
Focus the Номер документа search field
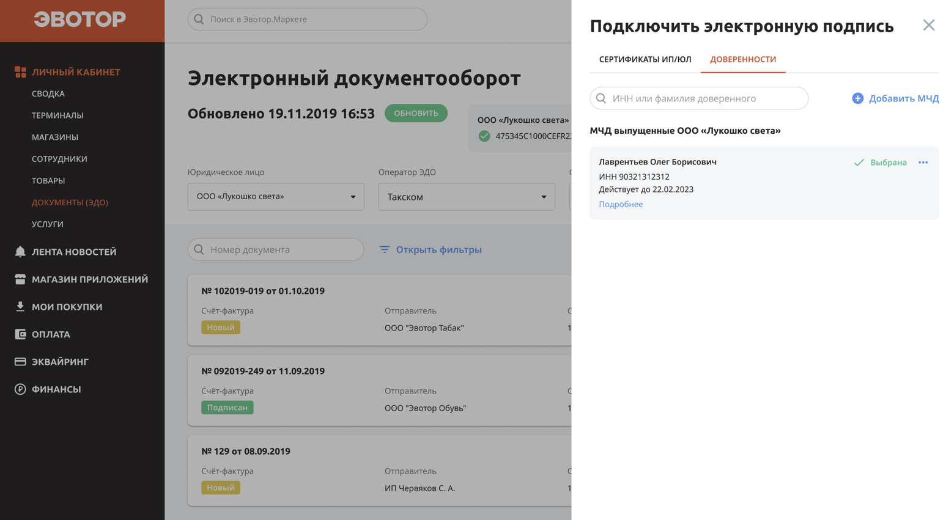pyautogui.click(x=276, y=249)
